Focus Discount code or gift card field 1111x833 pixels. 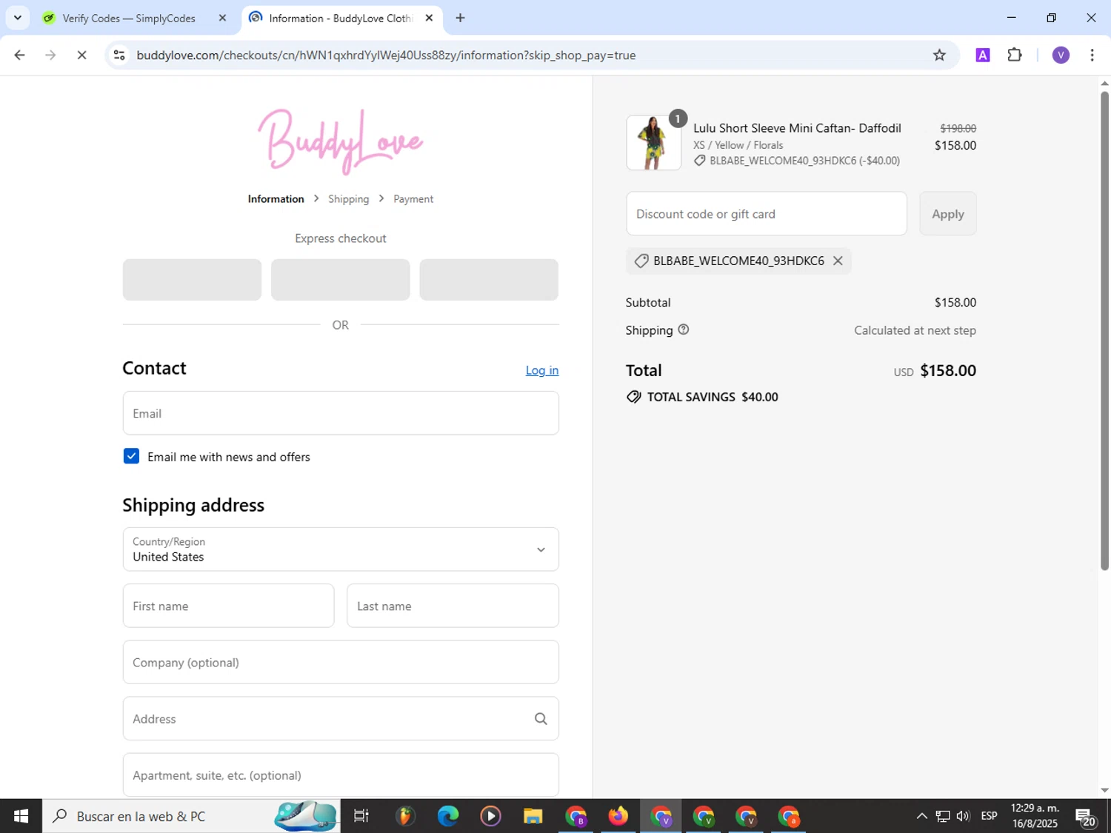767,214
